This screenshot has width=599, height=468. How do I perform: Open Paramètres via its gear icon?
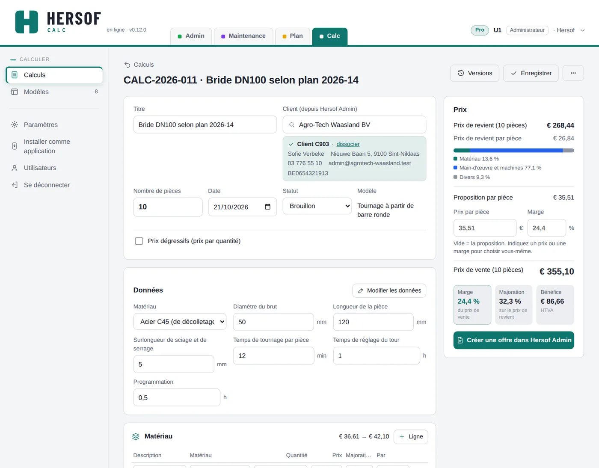[x=15, y=124]
